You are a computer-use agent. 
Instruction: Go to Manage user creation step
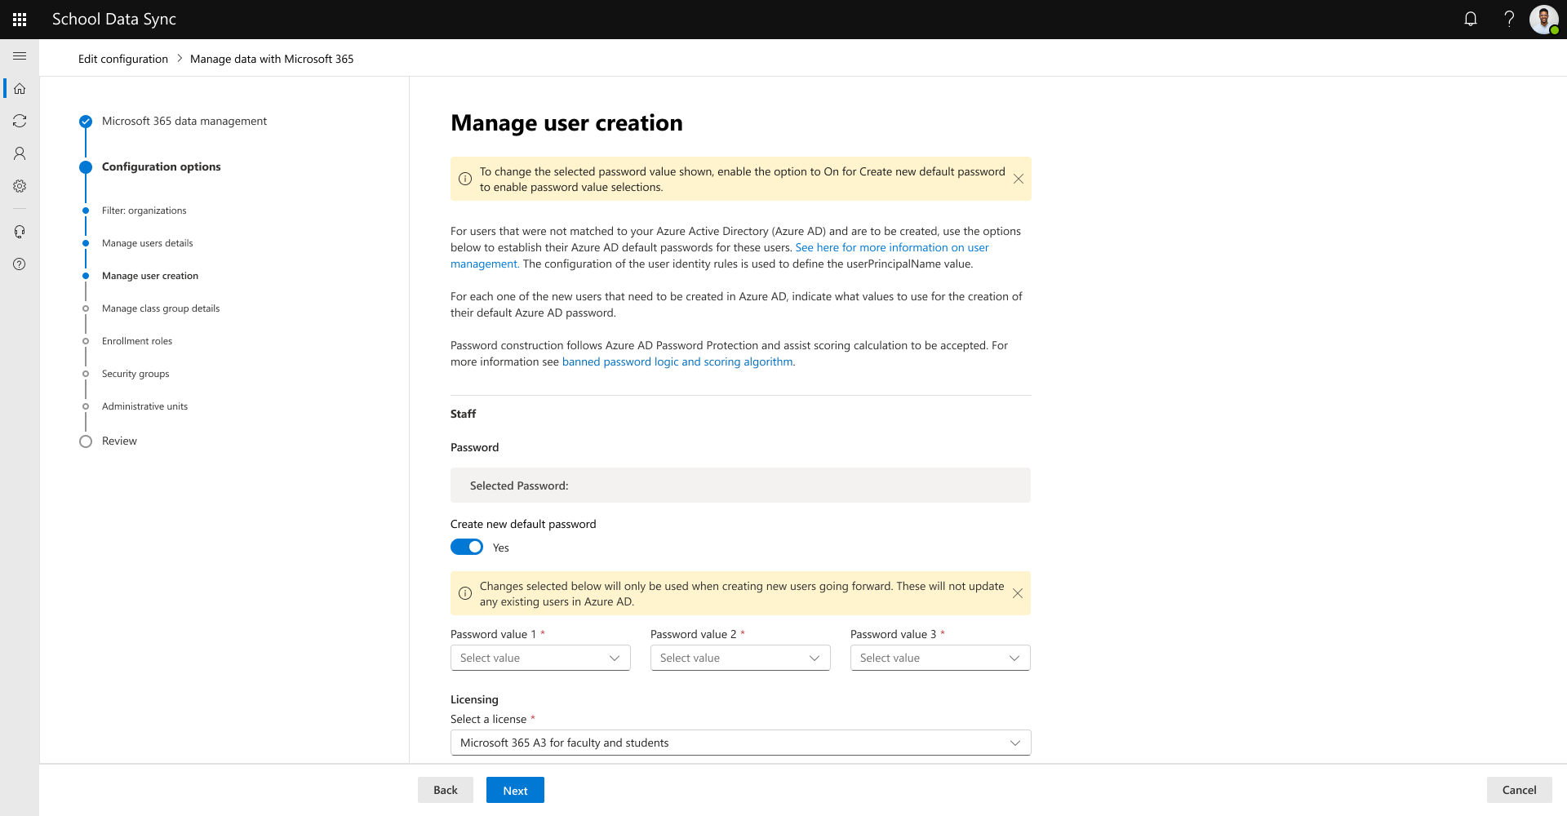pos(150,276)
